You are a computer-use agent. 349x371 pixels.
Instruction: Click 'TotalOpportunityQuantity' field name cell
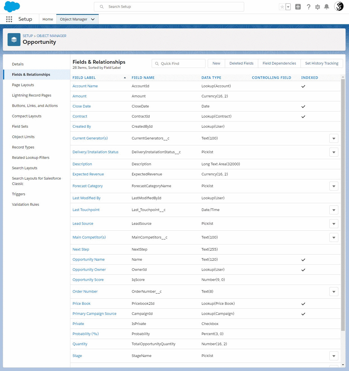click(x=154, y=344)
